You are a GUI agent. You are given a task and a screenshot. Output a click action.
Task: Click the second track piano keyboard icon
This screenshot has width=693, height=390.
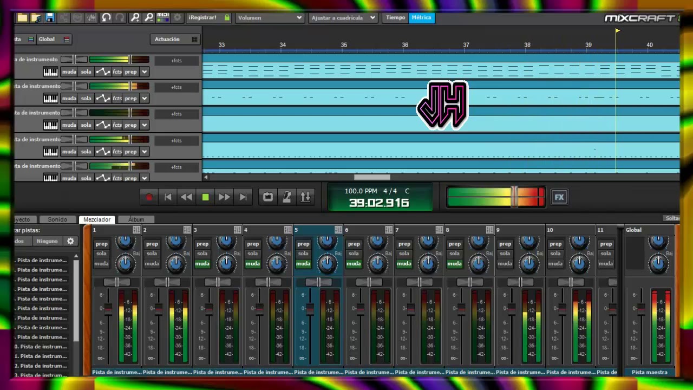50,98
